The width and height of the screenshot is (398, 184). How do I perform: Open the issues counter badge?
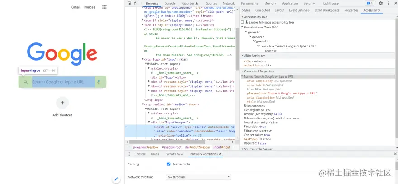click(369, 3)
